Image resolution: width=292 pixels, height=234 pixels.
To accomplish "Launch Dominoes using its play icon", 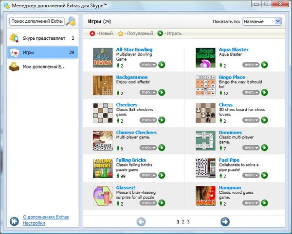I will pos(264,148).
